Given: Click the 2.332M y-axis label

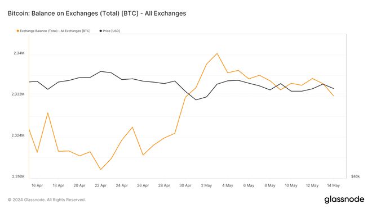Looking at the screenshot, I should pos(18,94).
